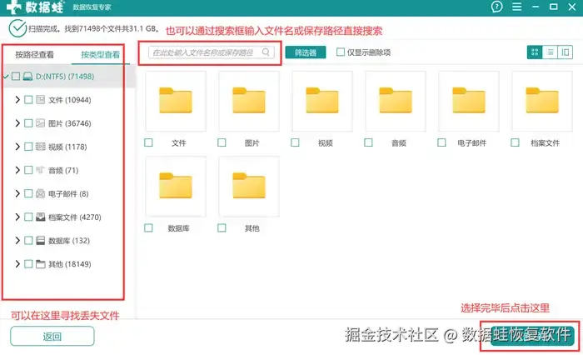Expand the 数据库 (132) tree node
The height and width of the screenshot is (355, 583).
click(17, 240)
